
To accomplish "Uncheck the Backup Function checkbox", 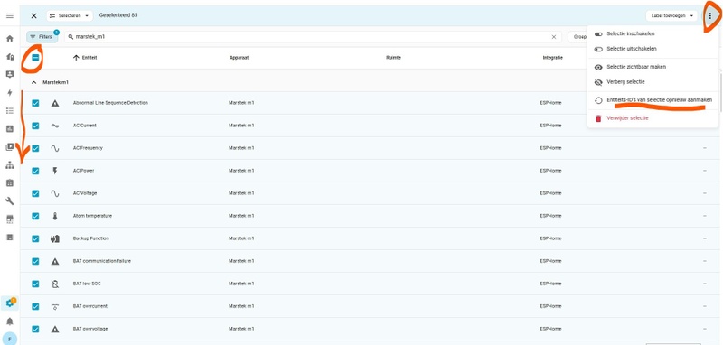I will [x=35, y=238].
